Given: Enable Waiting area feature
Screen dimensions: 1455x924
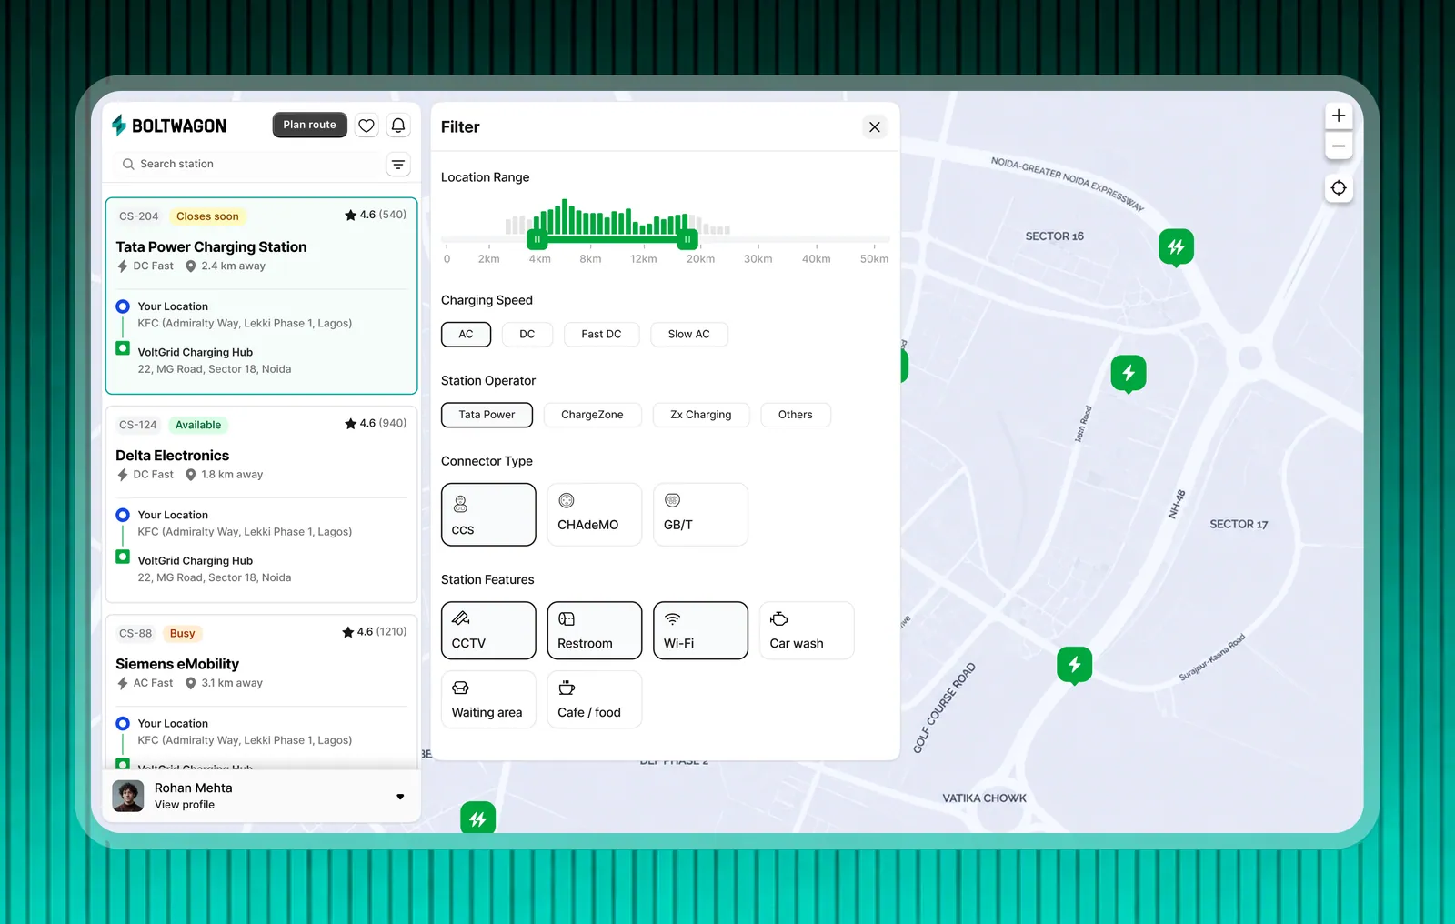Looking at the screenshot, I should click(x=488, y=699).
